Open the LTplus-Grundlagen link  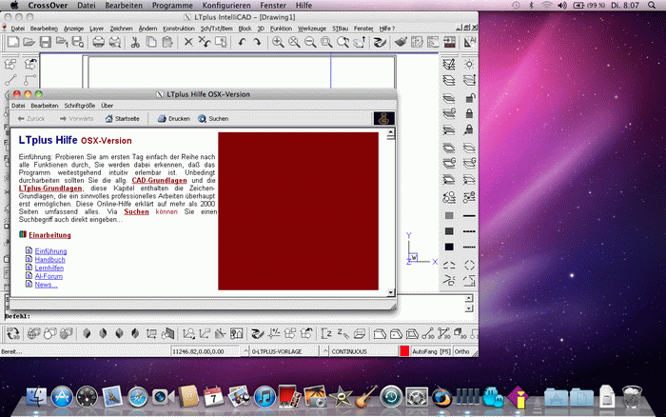[x=50, y=188]
